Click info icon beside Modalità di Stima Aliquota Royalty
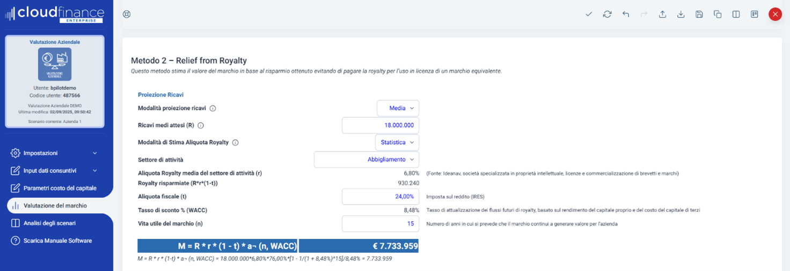The image size is (790, 271). coord(235,142)
